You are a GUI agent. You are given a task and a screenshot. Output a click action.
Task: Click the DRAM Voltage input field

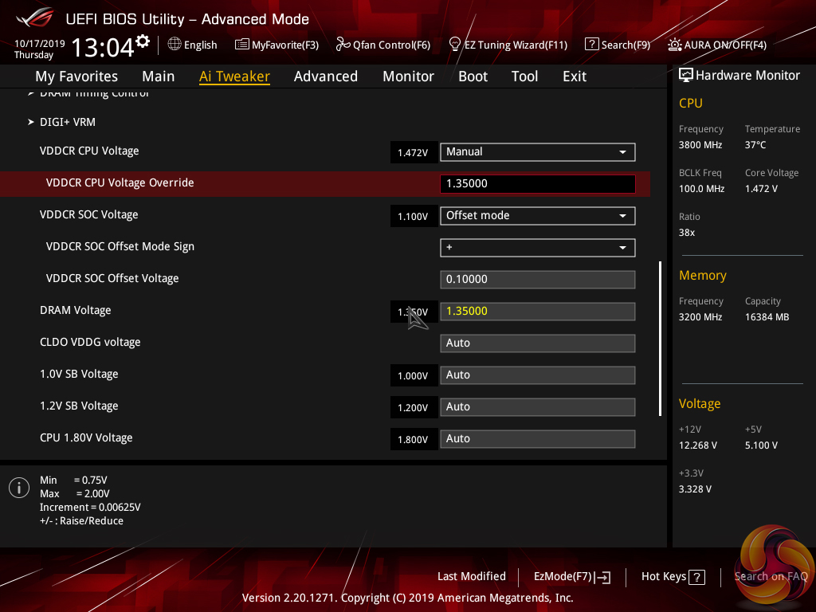537,311
